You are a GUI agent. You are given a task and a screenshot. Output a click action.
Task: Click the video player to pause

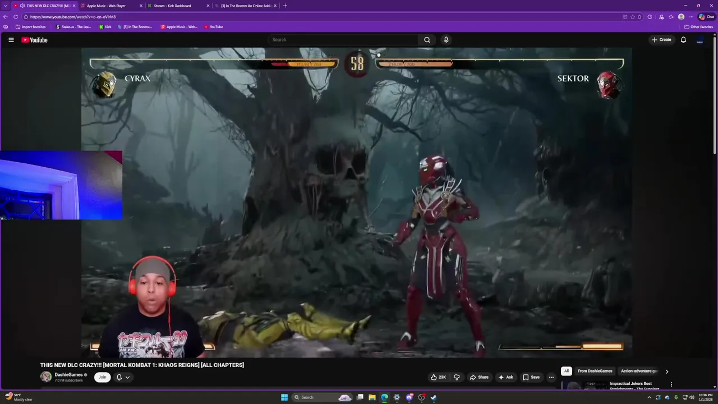click(x=357, y=202)
